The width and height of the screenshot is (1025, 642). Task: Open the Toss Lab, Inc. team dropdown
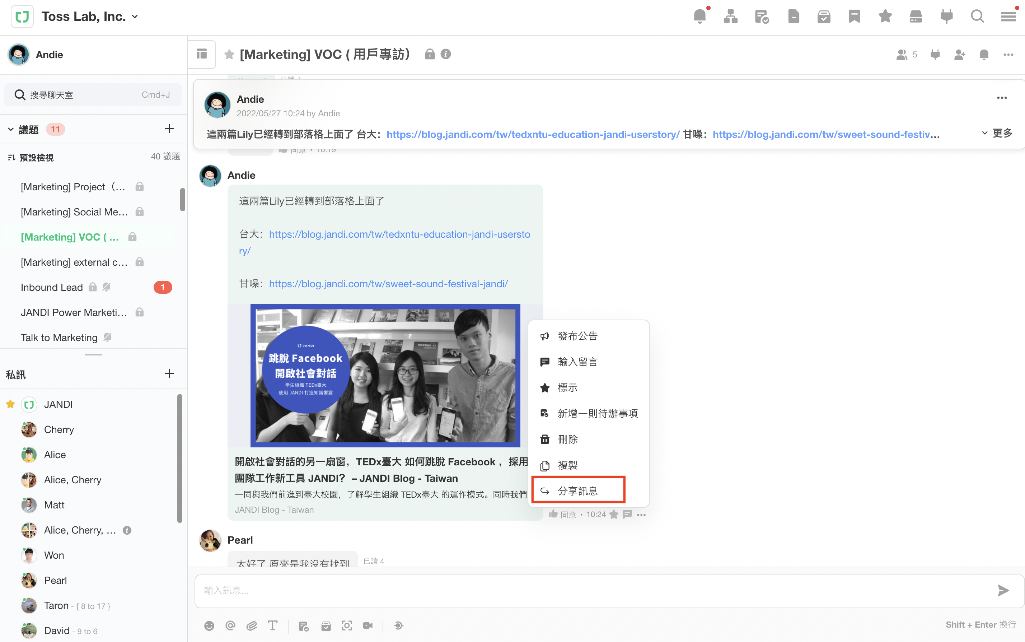click(135, 17)
